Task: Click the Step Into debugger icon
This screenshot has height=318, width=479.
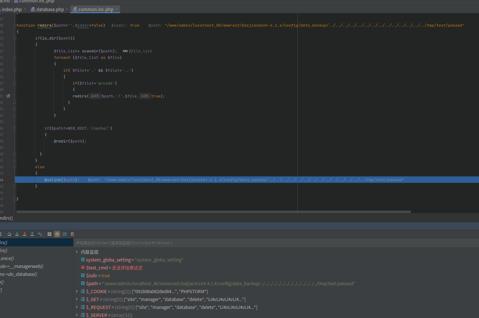Action: (17, 234)
